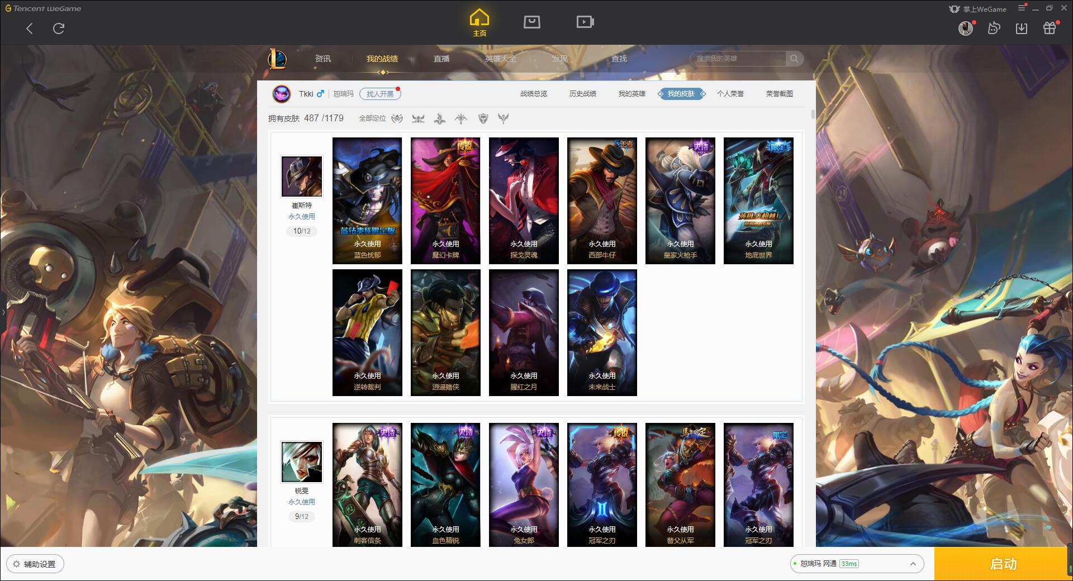Click the search magnifier icon
Screen dimensions: 1073x581
pyautogui.click(x=794, y=59)
